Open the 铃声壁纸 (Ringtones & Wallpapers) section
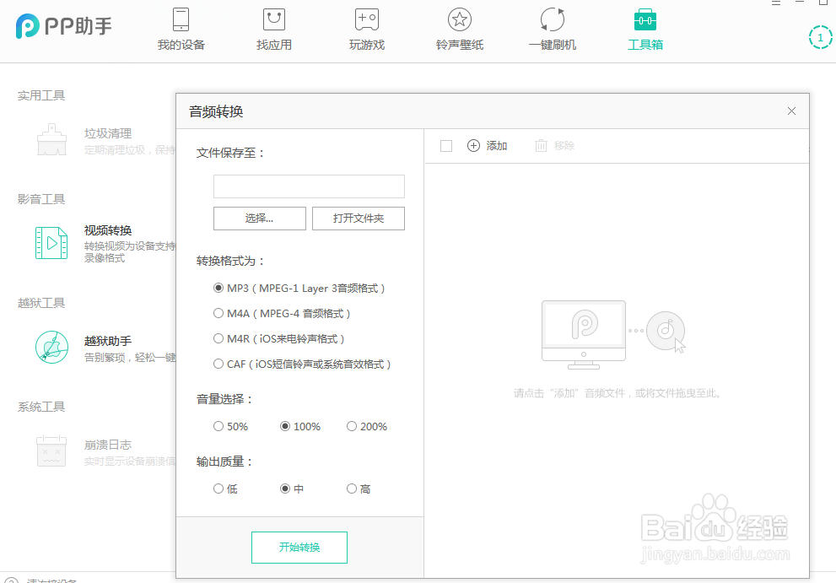 459,30
